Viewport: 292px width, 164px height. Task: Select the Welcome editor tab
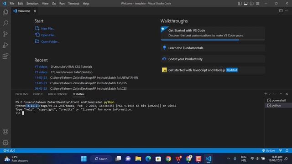(24, 11)
